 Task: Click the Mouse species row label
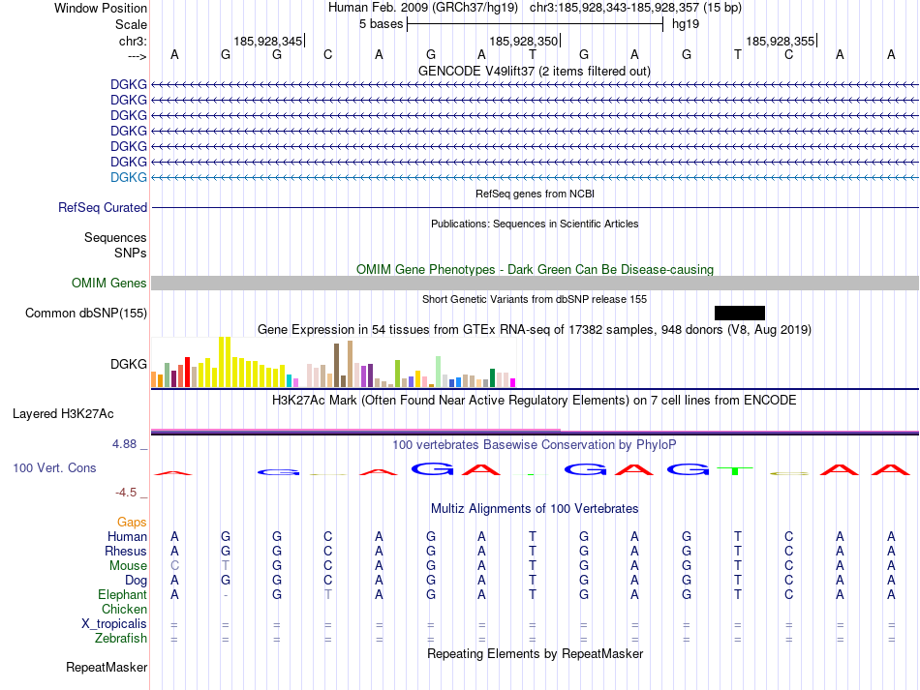coord(128,566)
